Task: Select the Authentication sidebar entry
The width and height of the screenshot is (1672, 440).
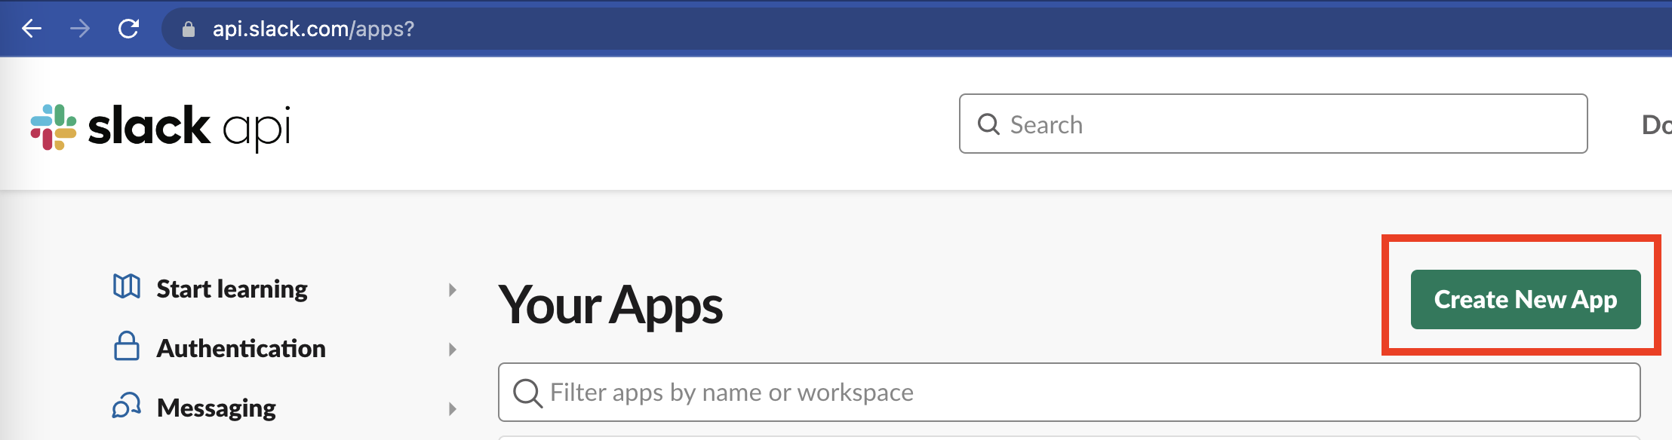Action: pos(241,348)
